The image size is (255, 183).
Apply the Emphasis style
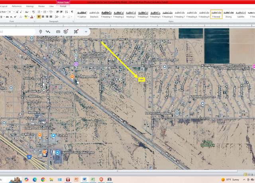pos(94,14)
